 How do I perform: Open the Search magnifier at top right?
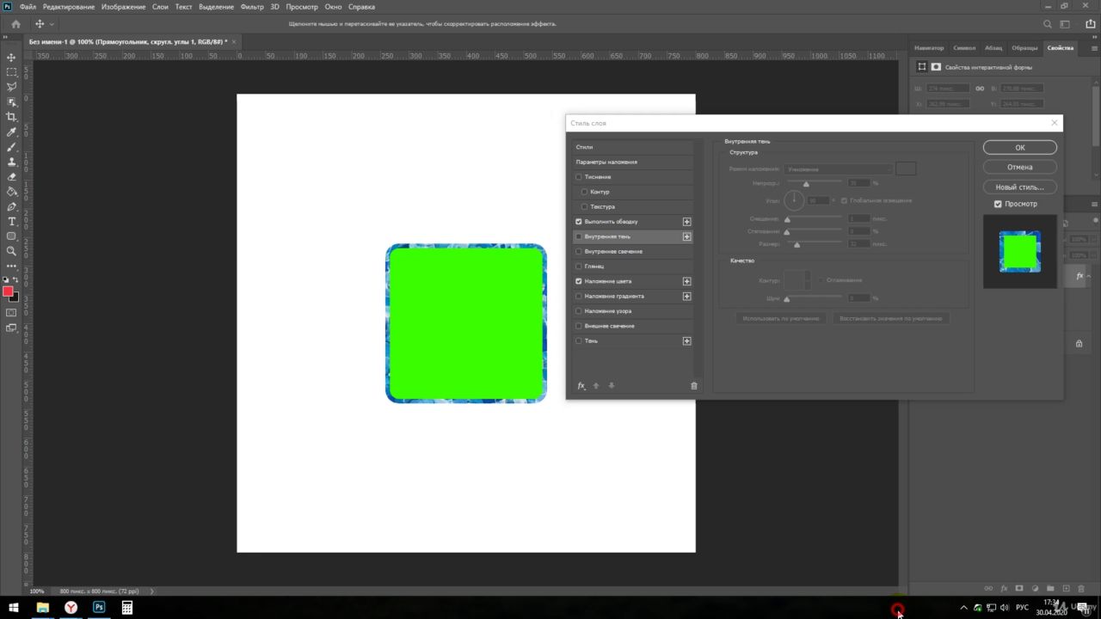coord(1047,24)
